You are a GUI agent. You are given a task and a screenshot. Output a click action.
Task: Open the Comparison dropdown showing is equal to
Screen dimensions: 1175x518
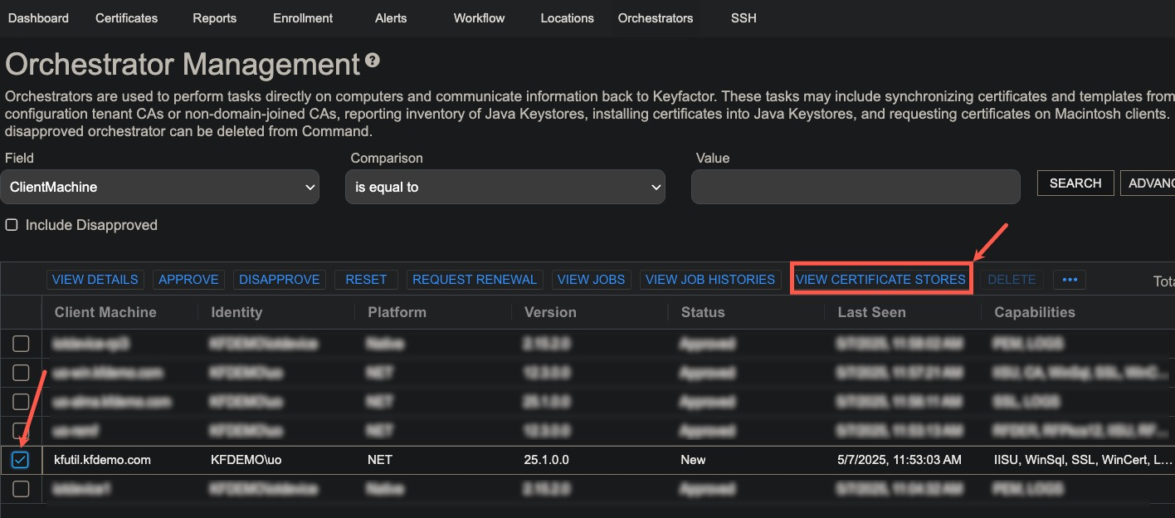click(505, 187)
